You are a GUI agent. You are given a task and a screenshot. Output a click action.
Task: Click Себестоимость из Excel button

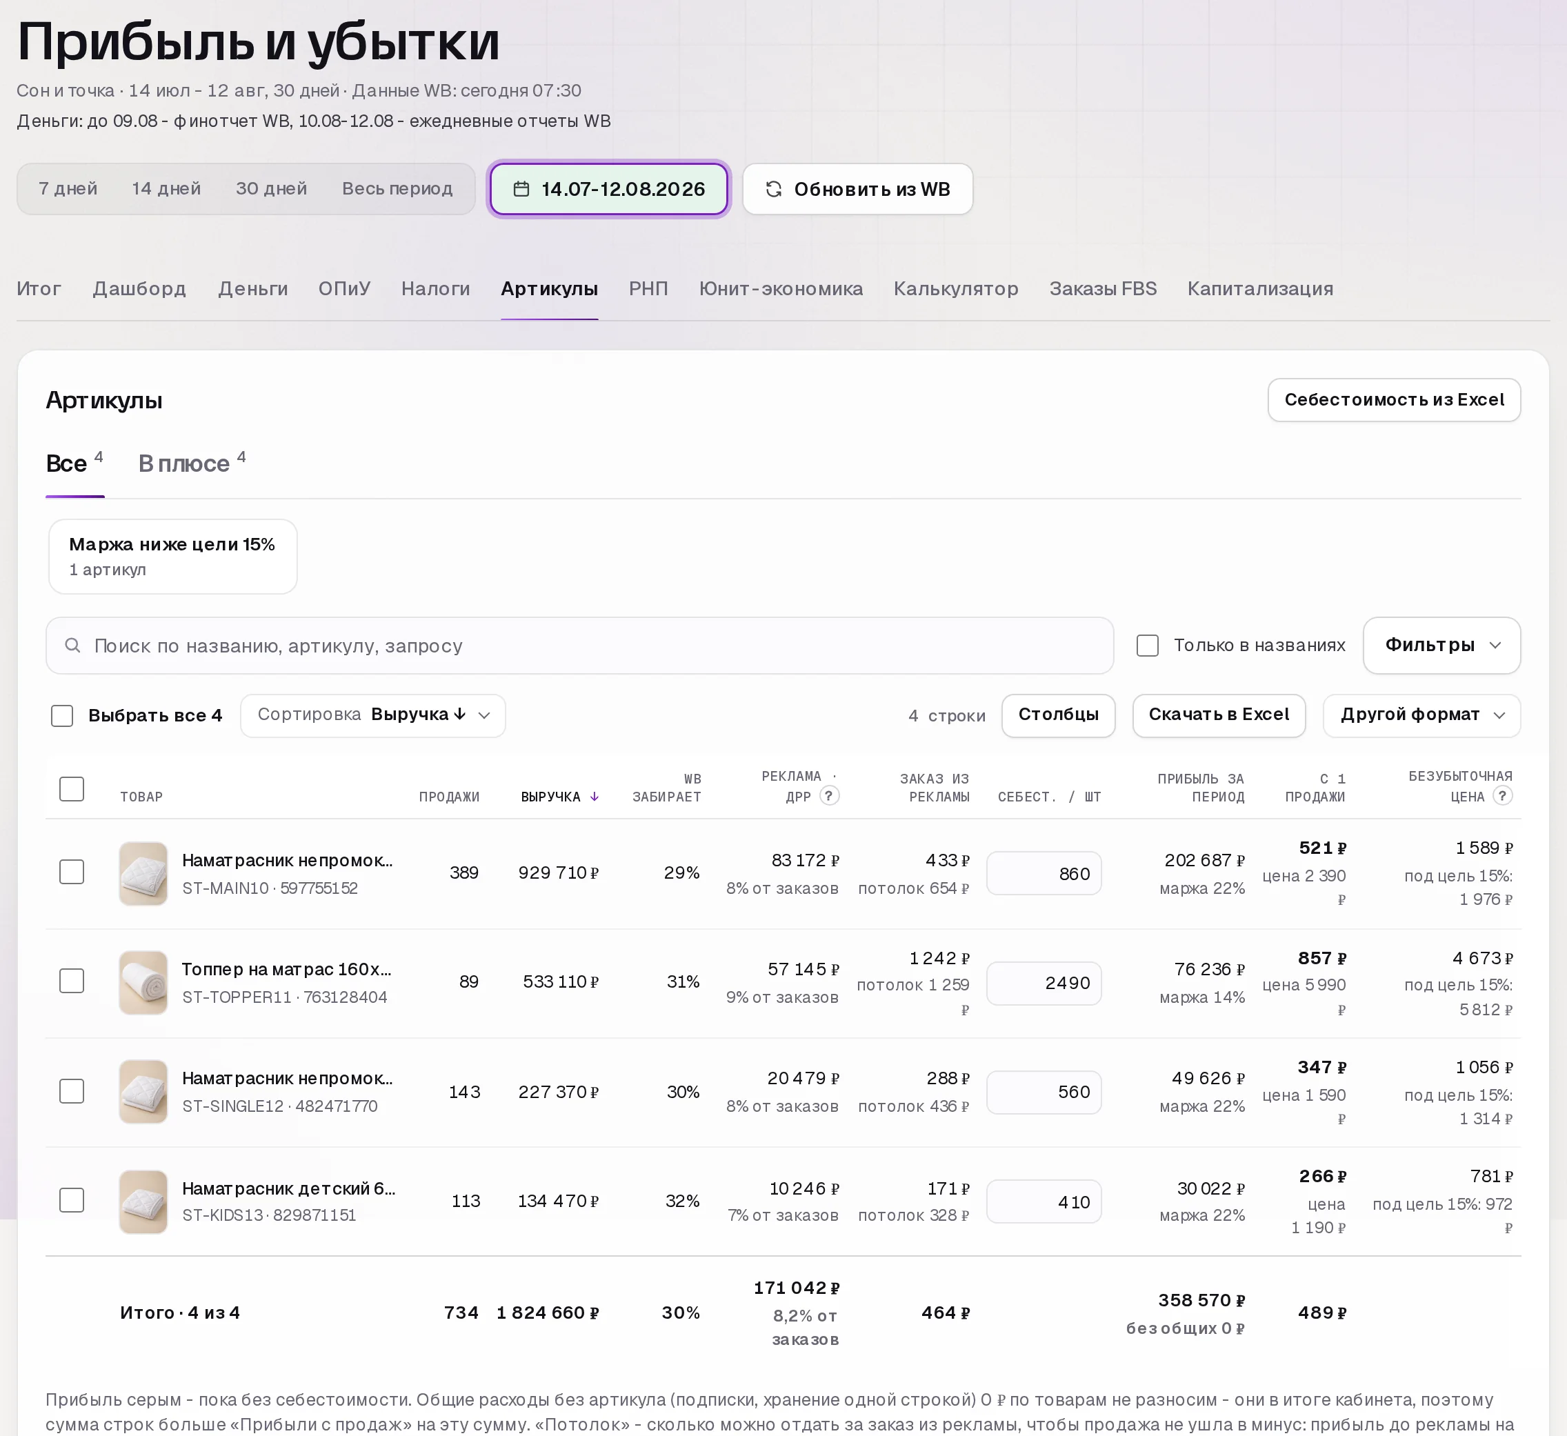[x=1394, y=401]
